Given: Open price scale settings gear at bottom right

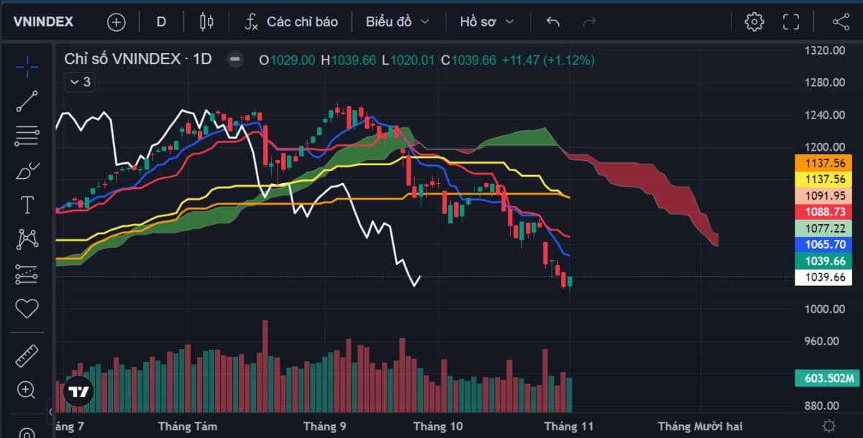Looking at the screenshot, I should (828, 425).
